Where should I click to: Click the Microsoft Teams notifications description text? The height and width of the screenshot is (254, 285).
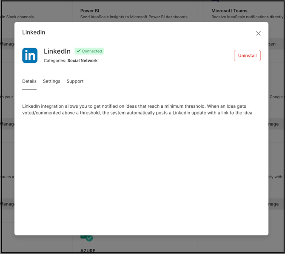[247, 17]
